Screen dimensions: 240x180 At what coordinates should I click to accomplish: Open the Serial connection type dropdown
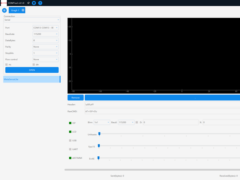tap(31, 20)
